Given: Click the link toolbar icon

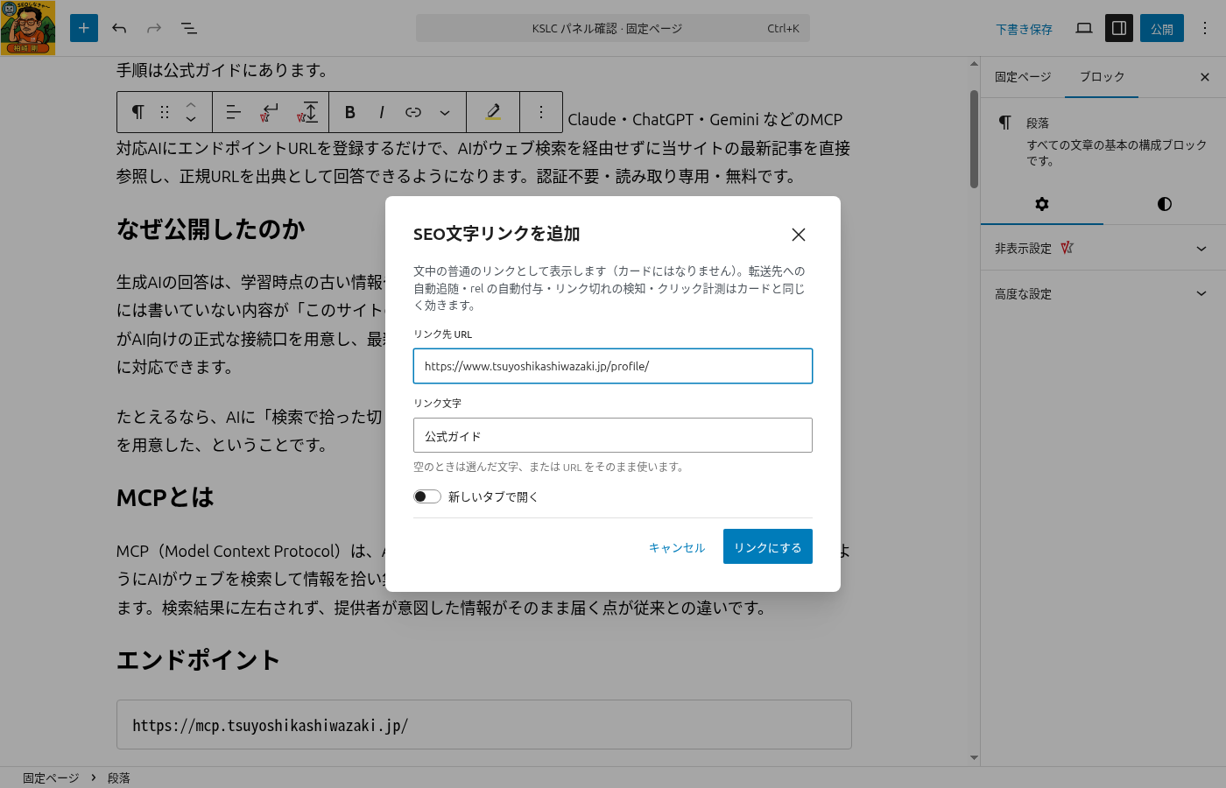Looking at the screenshot, I should [413, 112].
